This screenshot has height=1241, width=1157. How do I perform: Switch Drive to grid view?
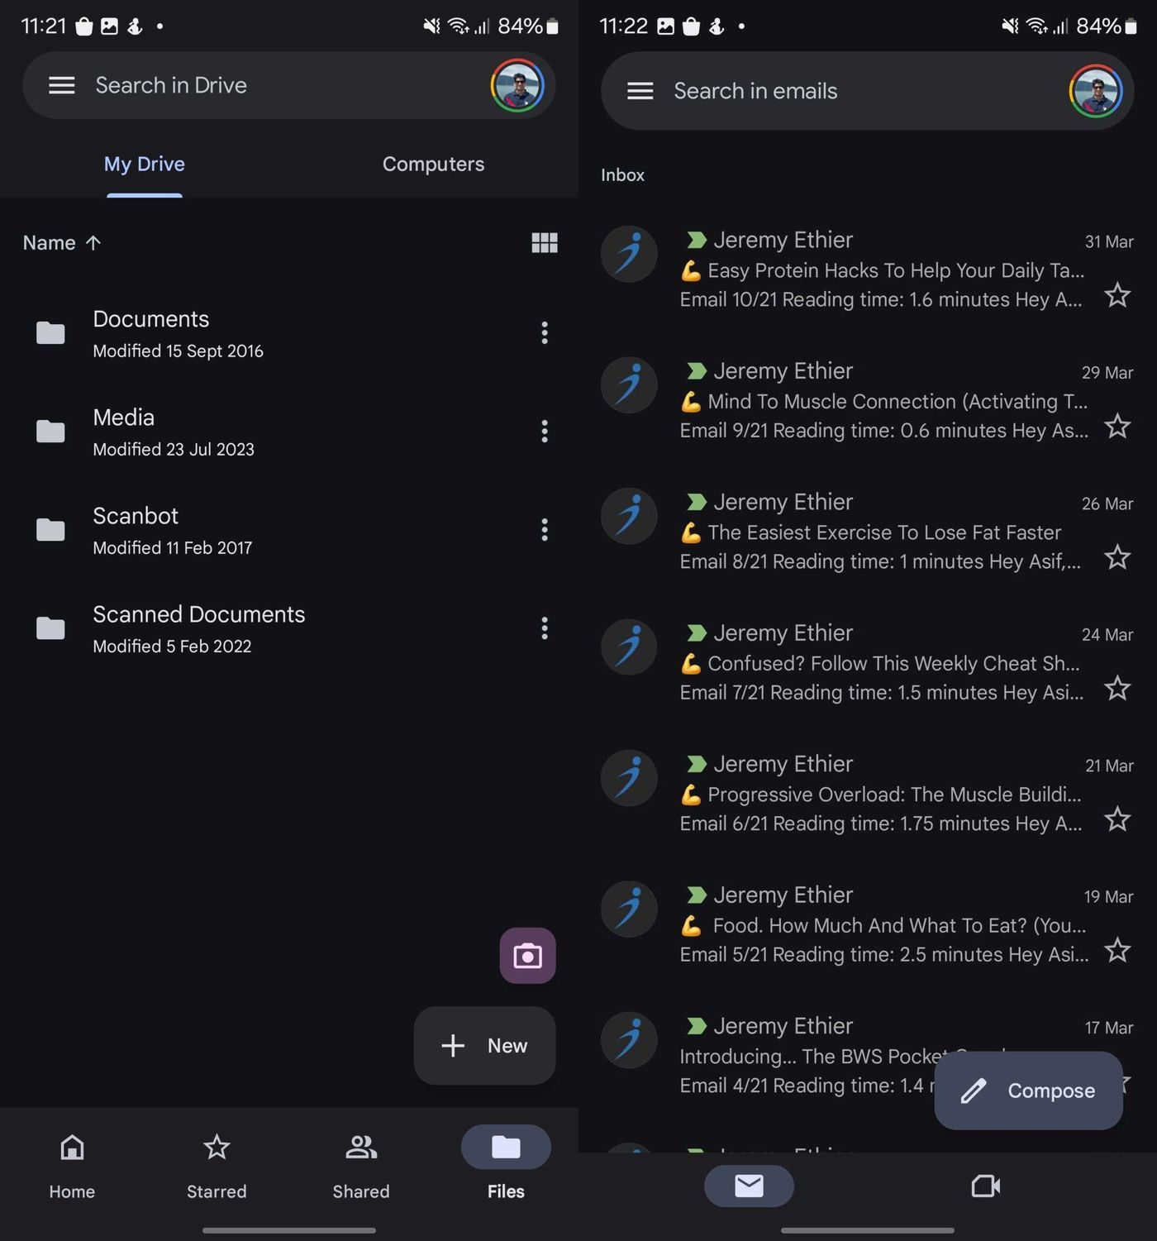click(544, 242)
